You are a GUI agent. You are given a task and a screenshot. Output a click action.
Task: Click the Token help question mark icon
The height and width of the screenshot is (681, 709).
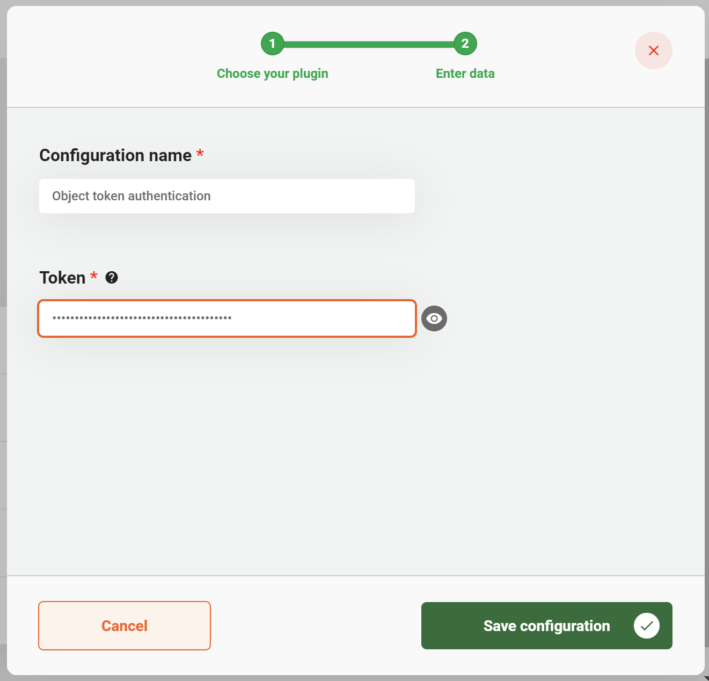click(x=112, y=278)
